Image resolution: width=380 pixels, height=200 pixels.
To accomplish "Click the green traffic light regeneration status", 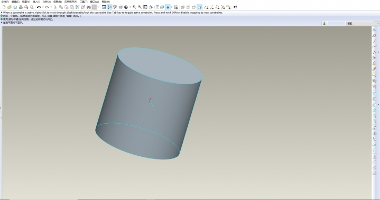I will coord(325,23).
